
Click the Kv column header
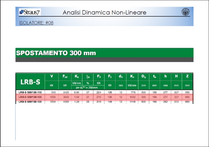point(132,76)
